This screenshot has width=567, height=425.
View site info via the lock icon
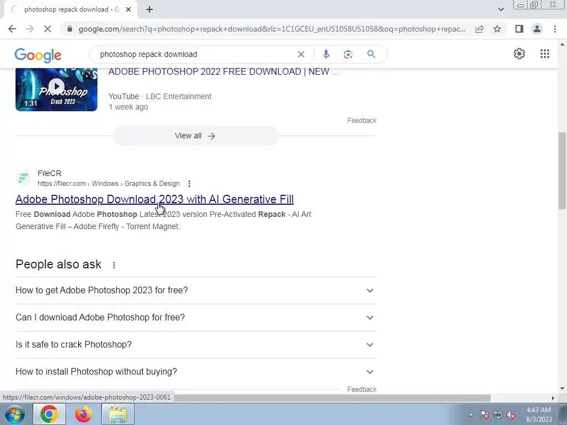pyautogui.click(x=70, y=29)
